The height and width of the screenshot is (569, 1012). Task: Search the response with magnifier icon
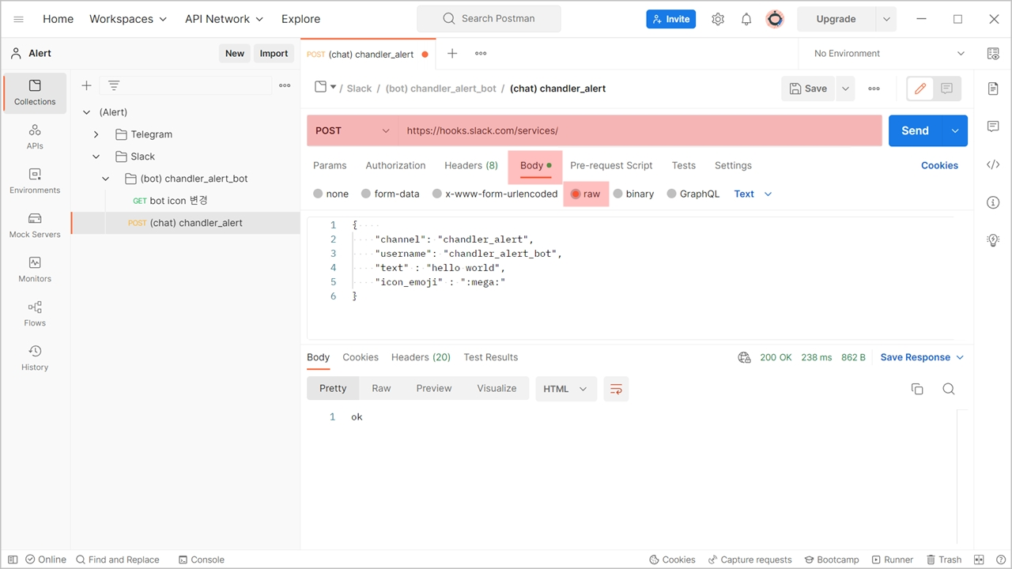point(949,389)
